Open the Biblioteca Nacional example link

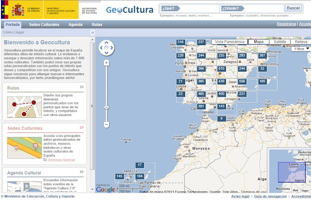62,160
